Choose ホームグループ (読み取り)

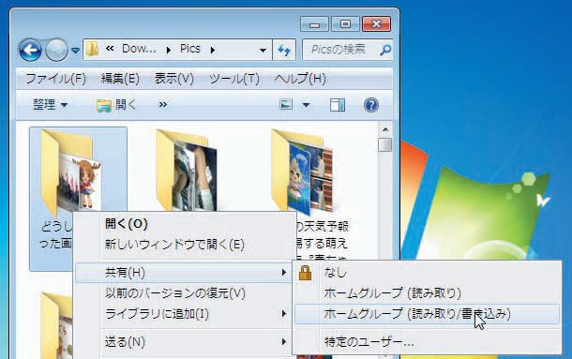(x=392, y=293)
